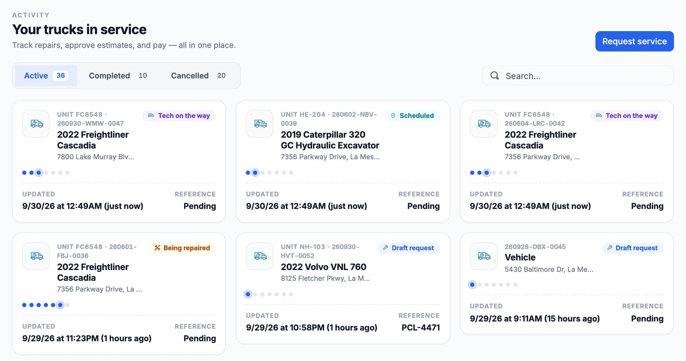Click the Request service button
The image size is (686, 361).
635,41
